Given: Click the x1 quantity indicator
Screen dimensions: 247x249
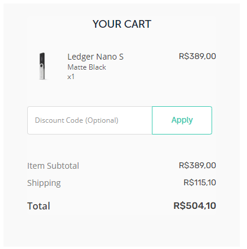Looking at the screenshot, I should click(71, 77).
